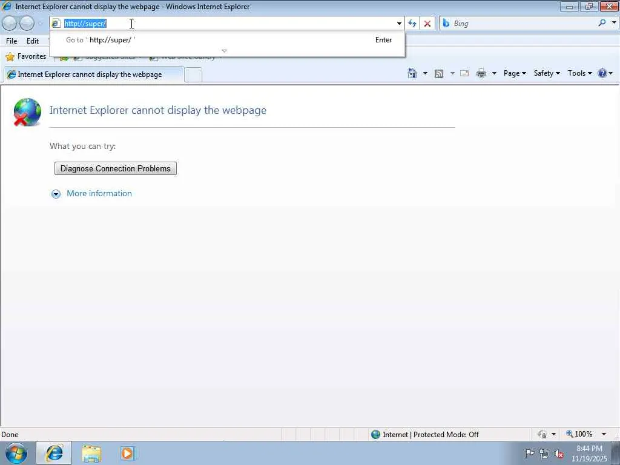Click the muted volume tray icon

559,453
